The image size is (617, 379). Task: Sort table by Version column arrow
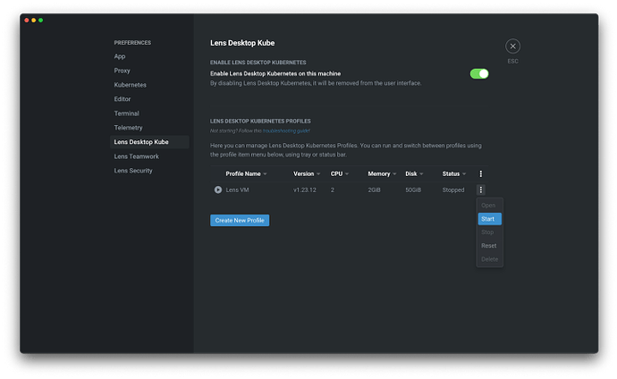coord(319,174)
